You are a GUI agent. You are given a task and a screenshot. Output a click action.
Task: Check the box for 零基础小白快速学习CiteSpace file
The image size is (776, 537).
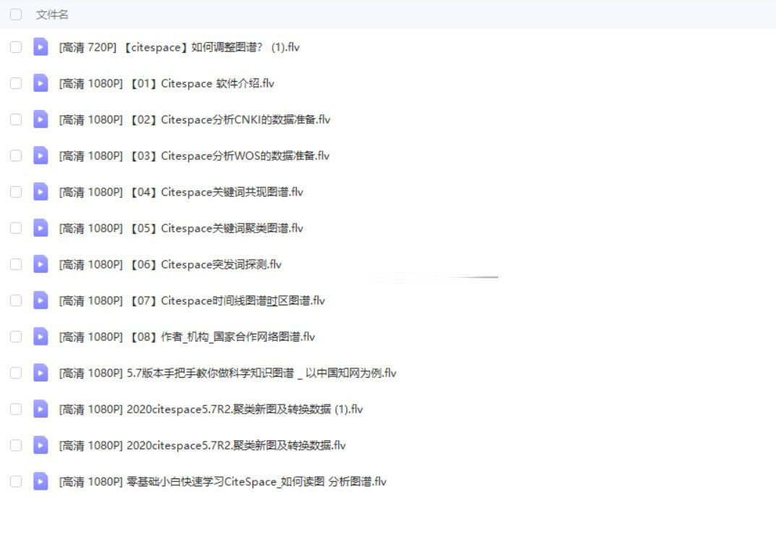(x=16, y=481)
